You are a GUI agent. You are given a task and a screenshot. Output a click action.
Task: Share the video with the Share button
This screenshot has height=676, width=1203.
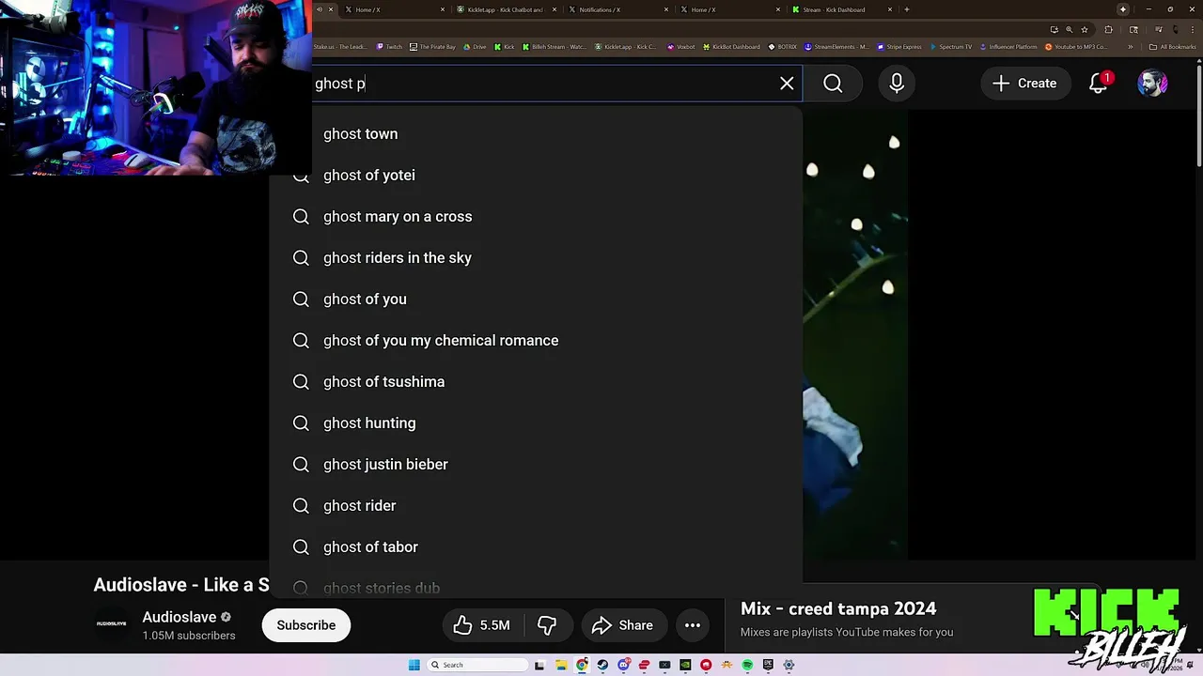click(622, 625)
